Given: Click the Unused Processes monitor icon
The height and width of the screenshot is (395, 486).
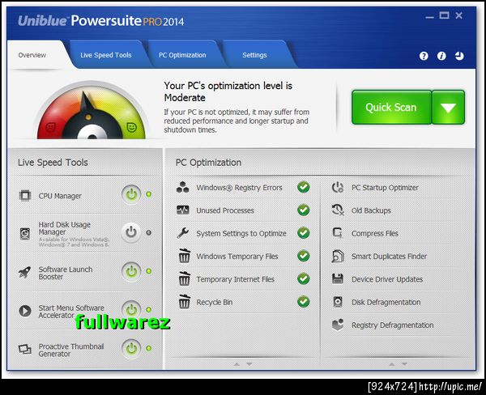Looking at the screenshot, I should pyautogui.click(x=182, y=210).
